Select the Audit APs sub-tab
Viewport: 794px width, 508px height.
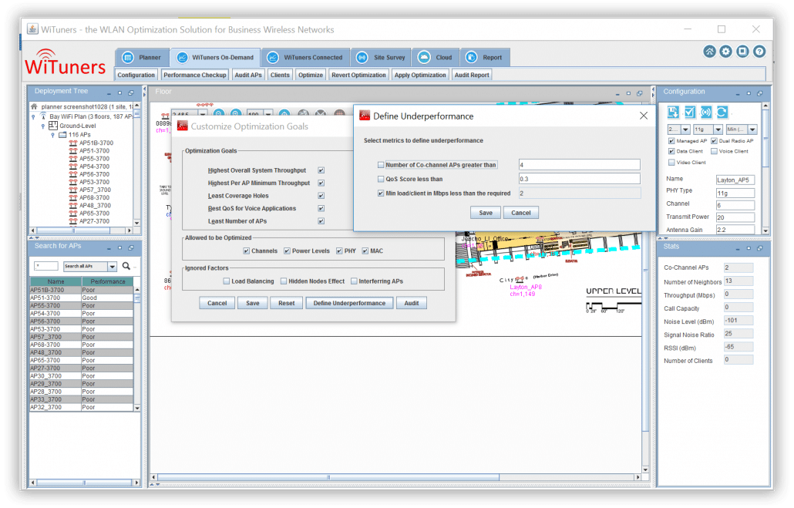point(248,75)
